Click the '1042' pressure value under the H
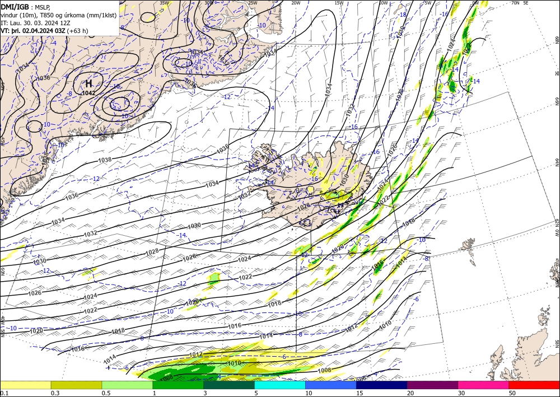The height and width of the screenshot is (397, 560). pyautogui.click(x=88, y=93)
